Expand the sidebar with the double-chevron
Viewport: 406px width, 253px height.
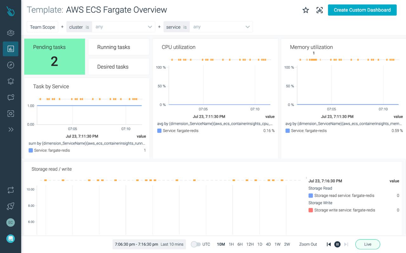(x=10, y=129)
